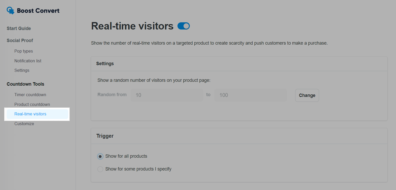Click the Settings card header
The image size is (396, 190).
tap(239, 64)
